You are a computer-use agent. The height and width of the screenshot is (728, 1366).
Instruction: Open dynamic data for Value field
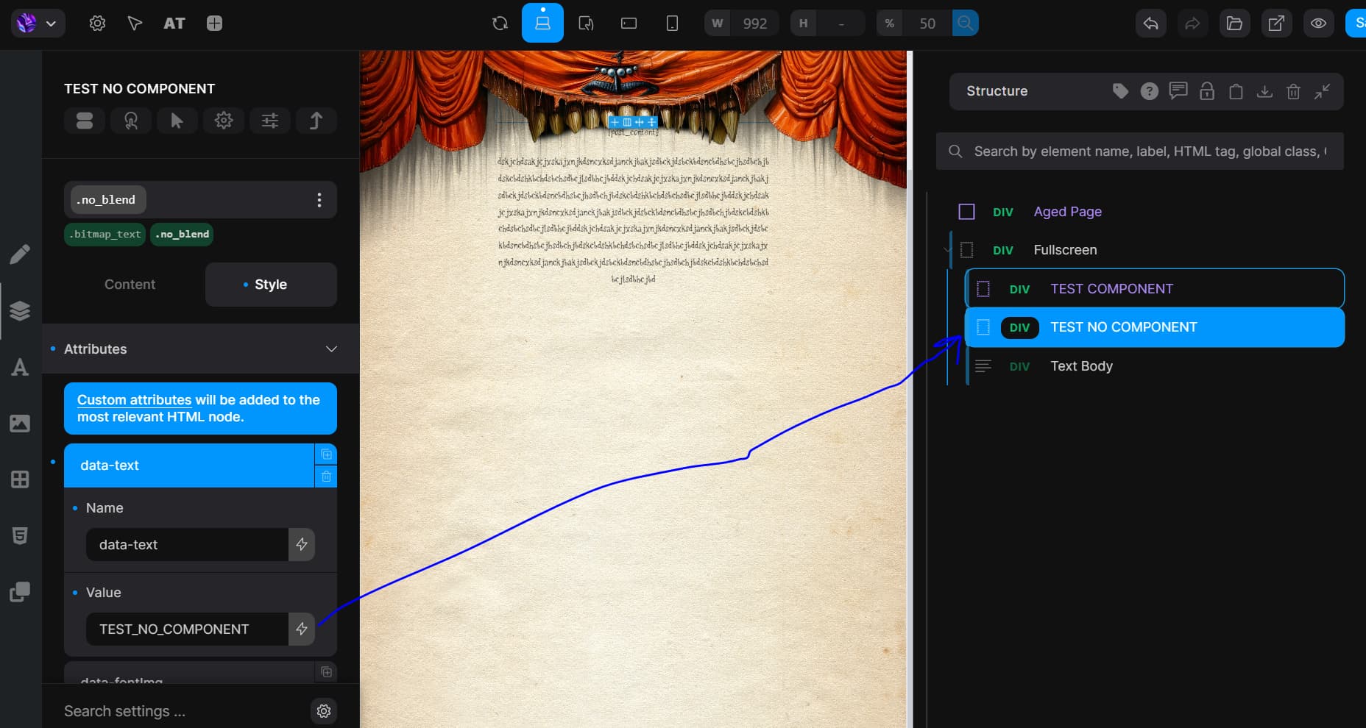click(x=302, y=629)
